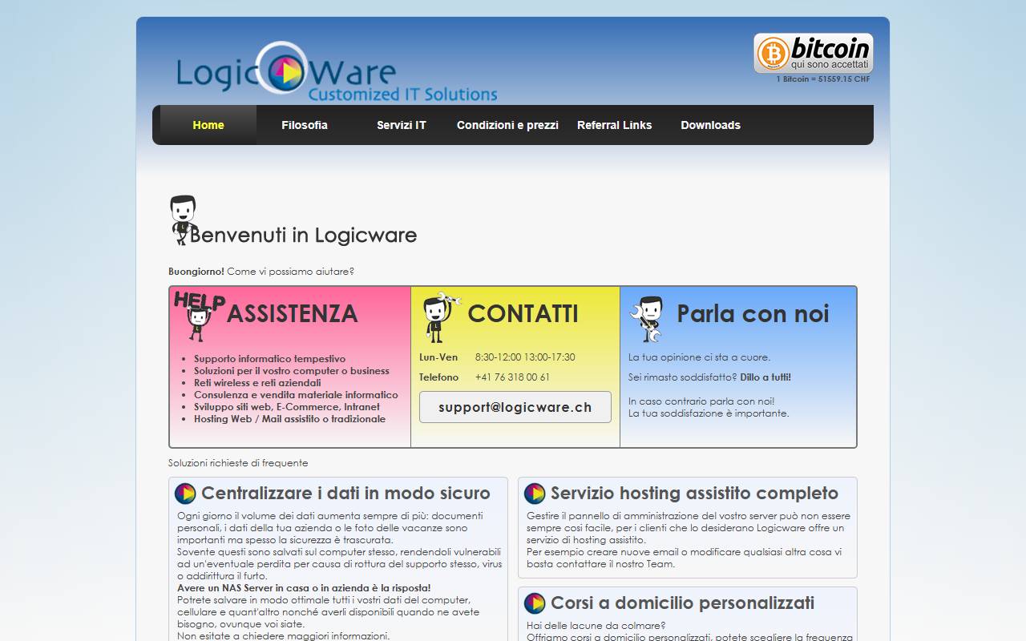Click the Benvenuti in Logicware heading
This screenshot has width=1026, height=641.
tap(303, 235)
